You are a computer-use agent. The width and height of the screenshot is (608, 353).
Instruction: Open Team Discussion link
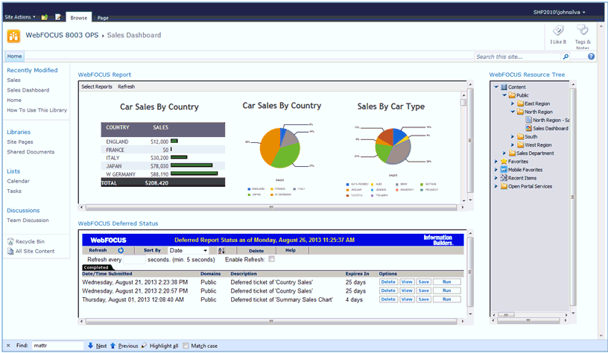pyautogui.click(x=28, y=220)
